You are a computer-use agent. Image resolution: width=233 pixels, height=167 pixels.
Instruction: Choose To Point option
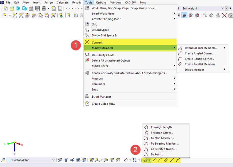pos(166,154)
